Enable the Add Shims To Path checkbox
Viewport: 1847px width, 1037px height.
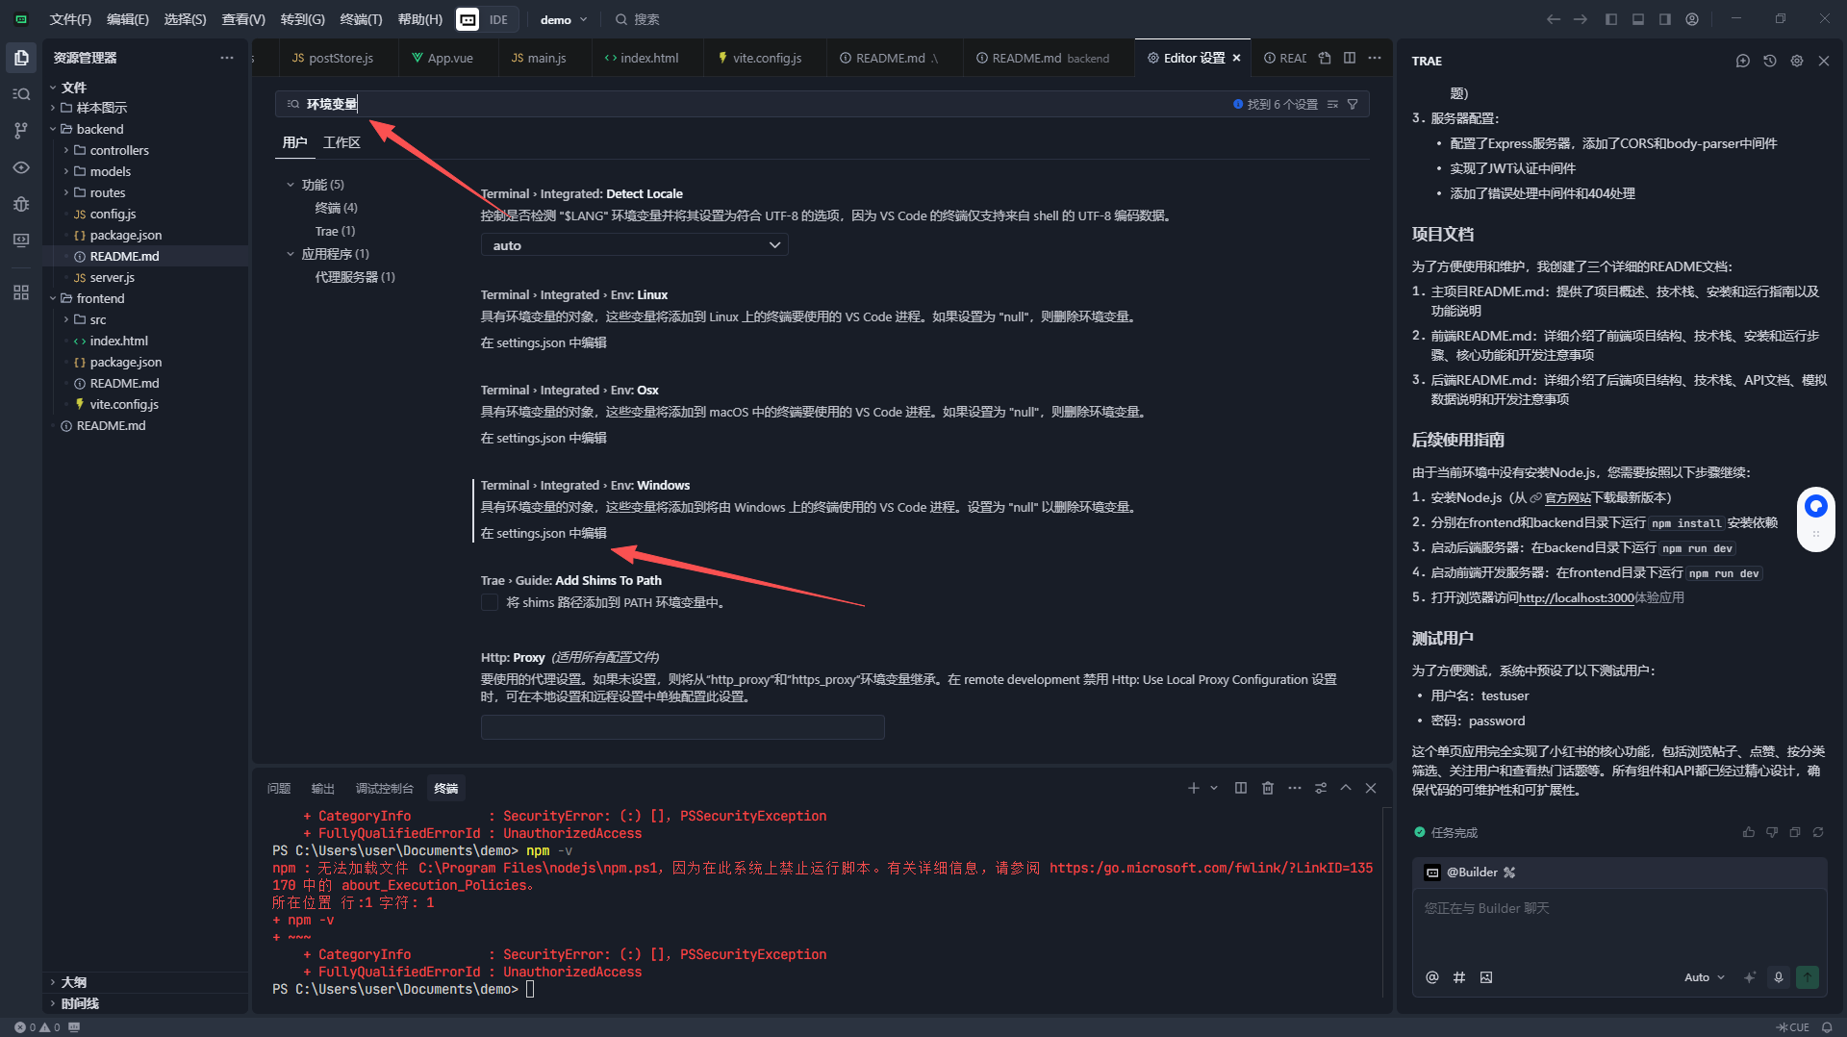click(490, 602)
